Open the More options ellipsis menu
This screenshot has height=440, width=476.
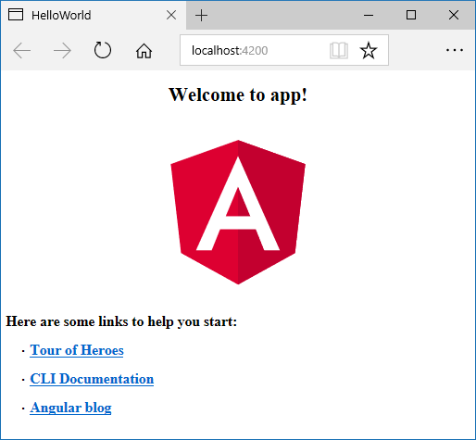tap(455, 50)
